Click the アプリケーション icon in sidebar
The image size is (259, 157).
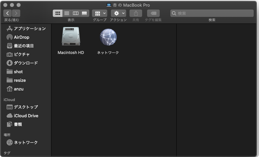(x=10, y=28)
